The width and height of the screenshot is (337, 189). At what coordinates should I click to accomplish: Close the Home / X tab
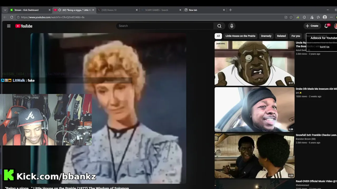(x=137, y=10)
